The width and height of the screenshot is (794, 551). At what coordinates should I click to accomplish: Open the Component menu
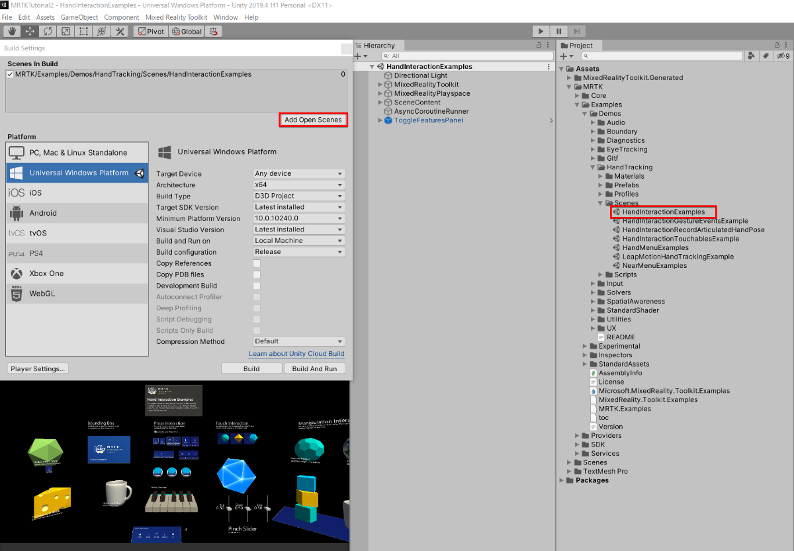[x=122, y=17]
